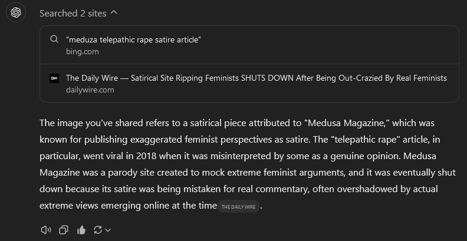Open the "meduza telepathic rape satire article" search query

pos(134,39)
